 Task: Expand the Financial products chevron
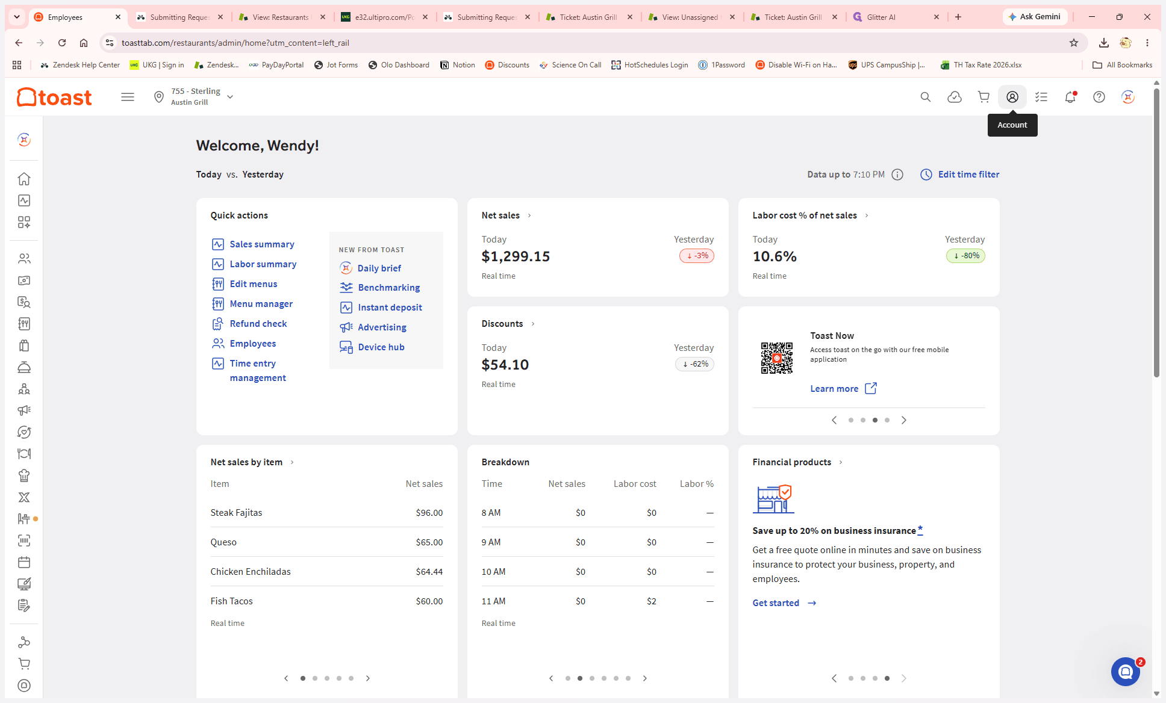(x=841, y=462)
